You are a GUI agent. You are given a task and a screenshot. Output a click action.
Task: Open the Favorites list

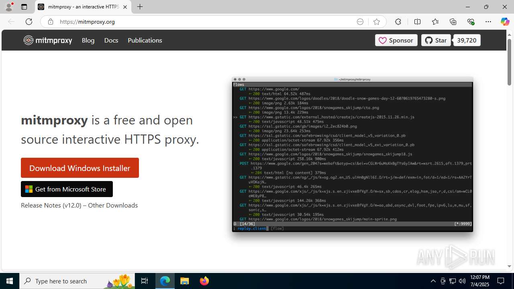click(435, 22)
